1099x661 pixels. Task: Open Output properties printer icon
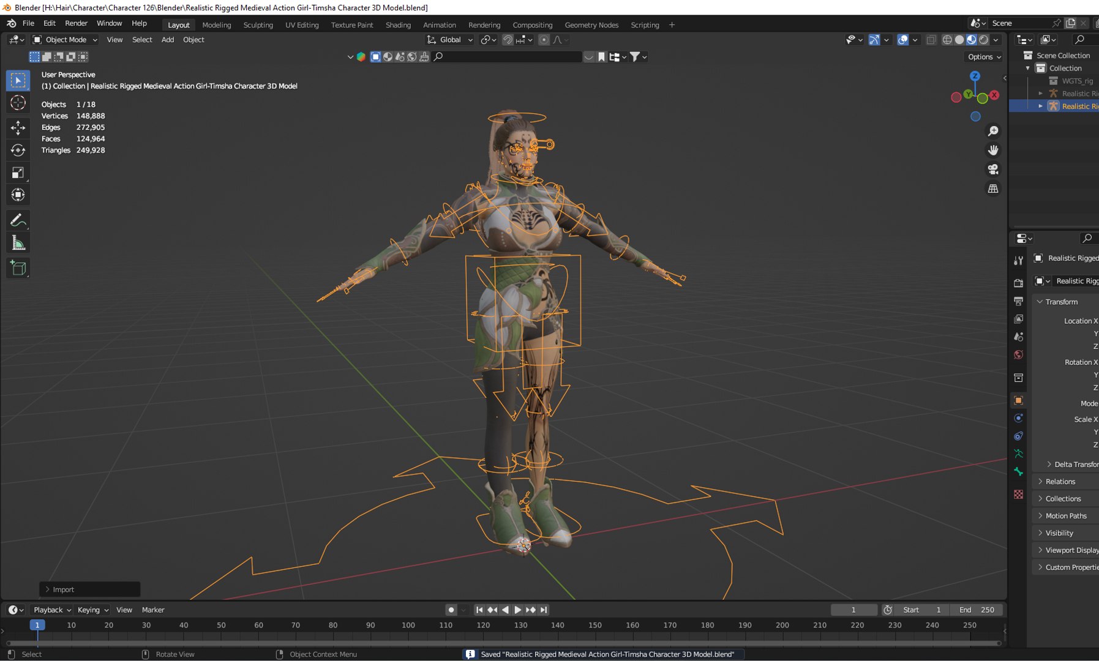tap(1018, 301)
